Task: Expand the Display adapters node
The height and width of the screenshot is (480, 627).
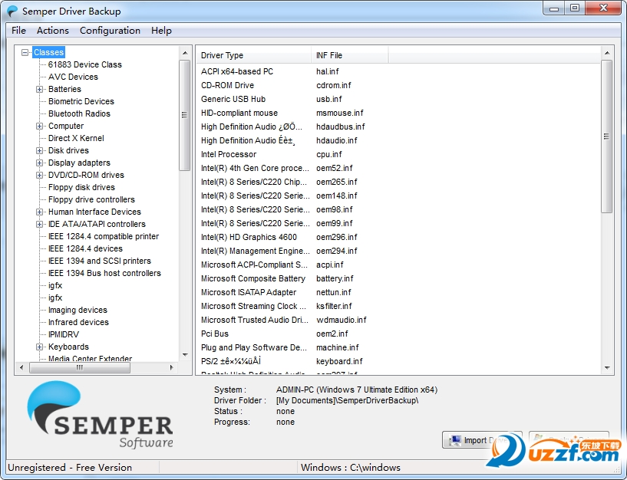Action: pos(39,163)
